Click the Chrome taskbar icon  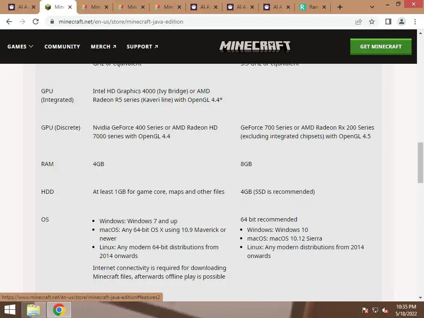pyautogui.click(x=59, y=310)
